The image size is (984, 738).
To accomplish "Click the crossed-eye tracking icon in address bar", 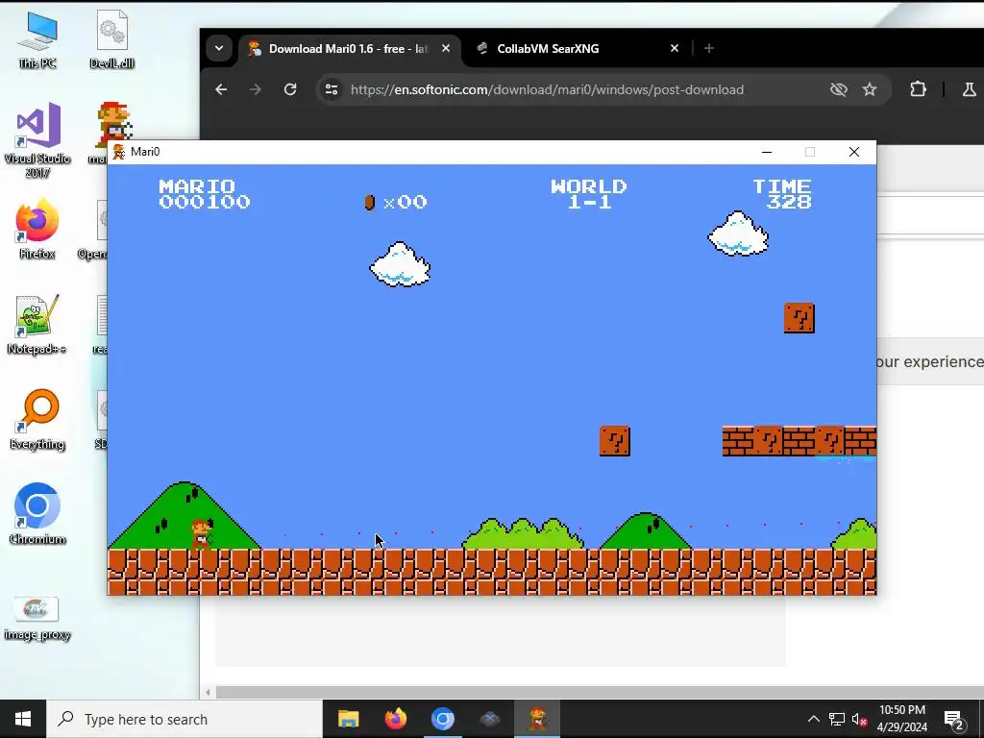I will 838,89.
